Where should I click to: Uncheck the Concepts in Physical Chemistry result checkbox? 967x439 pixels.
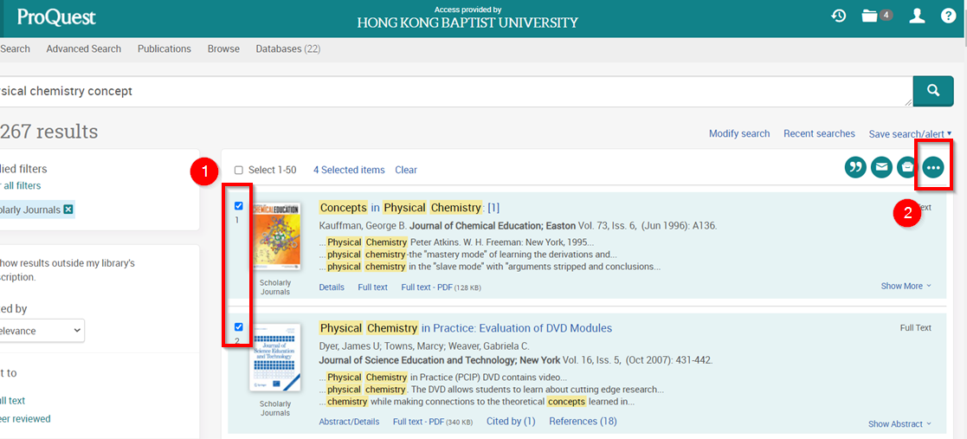pos(239,206)
